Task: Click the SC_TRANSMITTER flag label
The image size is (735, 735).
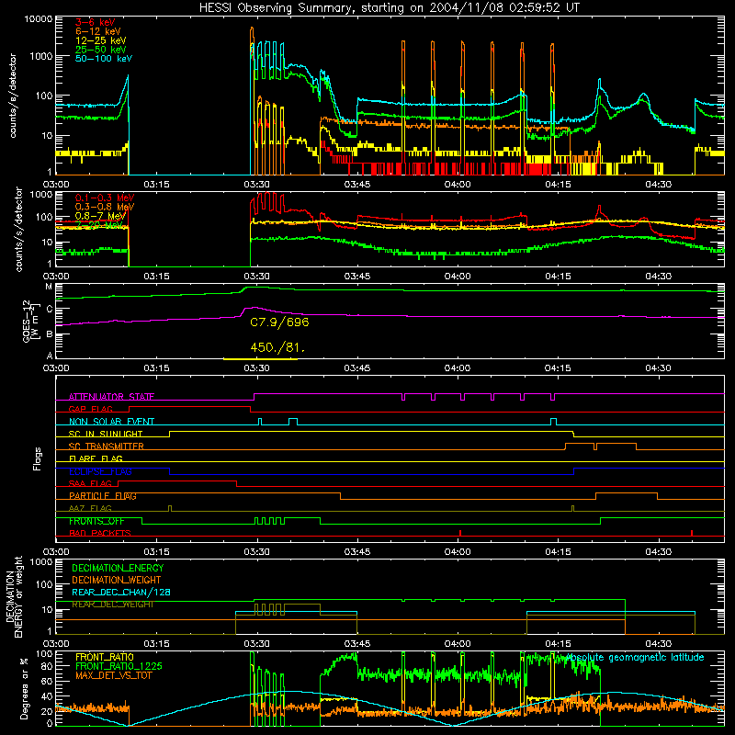Action: tap(106, 447)
